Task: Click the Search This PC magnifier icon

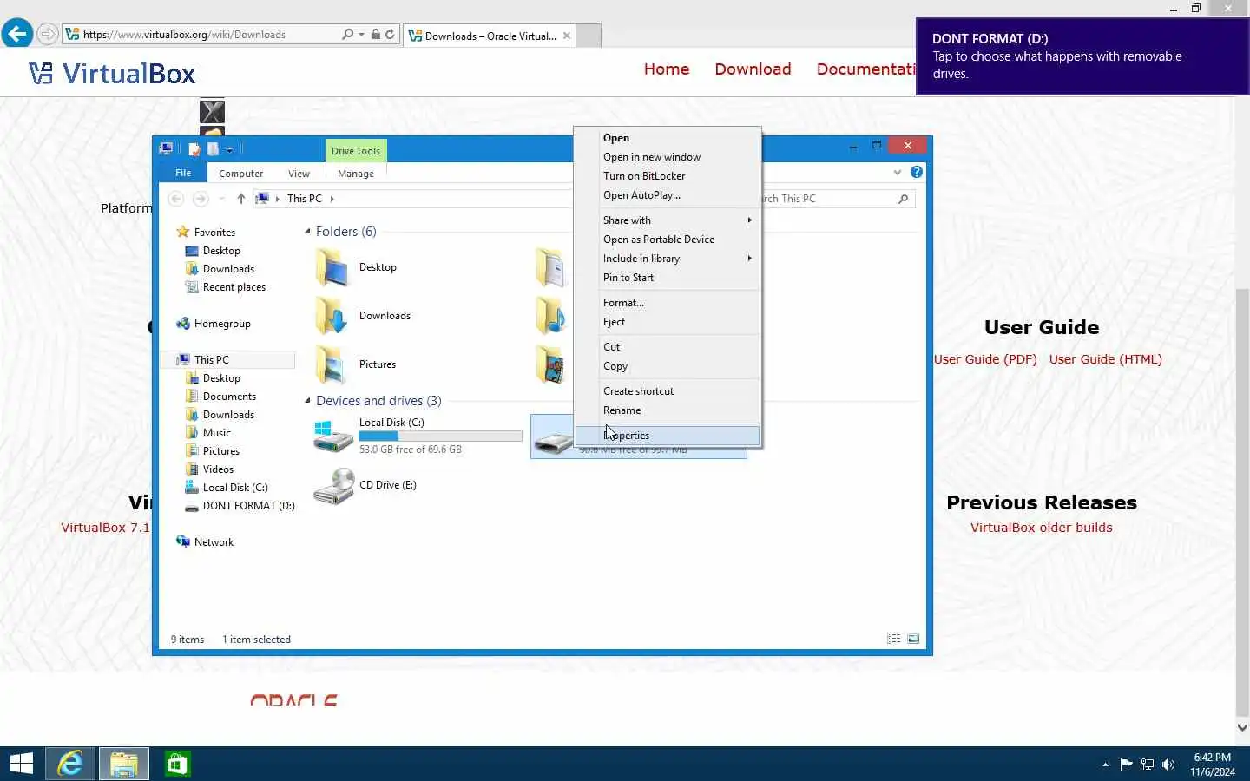Action: point(904,199)
